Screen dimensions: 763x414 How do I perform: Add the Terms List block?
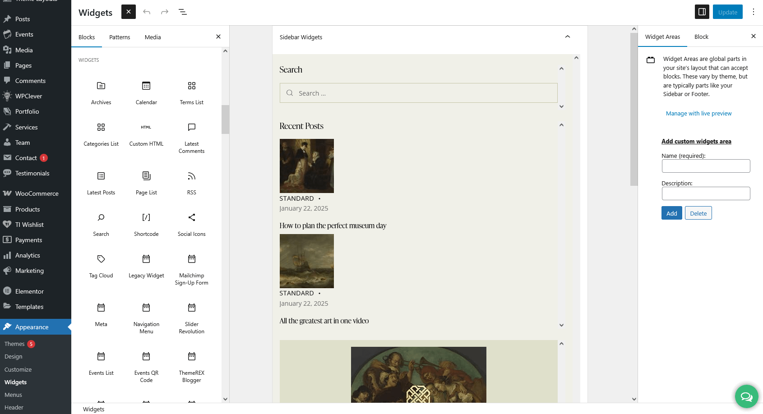tap(192, 93)
